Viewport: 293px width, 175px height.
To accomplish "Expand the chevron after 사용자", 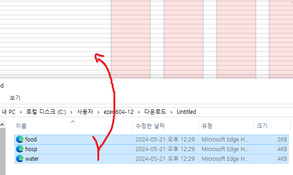I will tap(98, 112).
